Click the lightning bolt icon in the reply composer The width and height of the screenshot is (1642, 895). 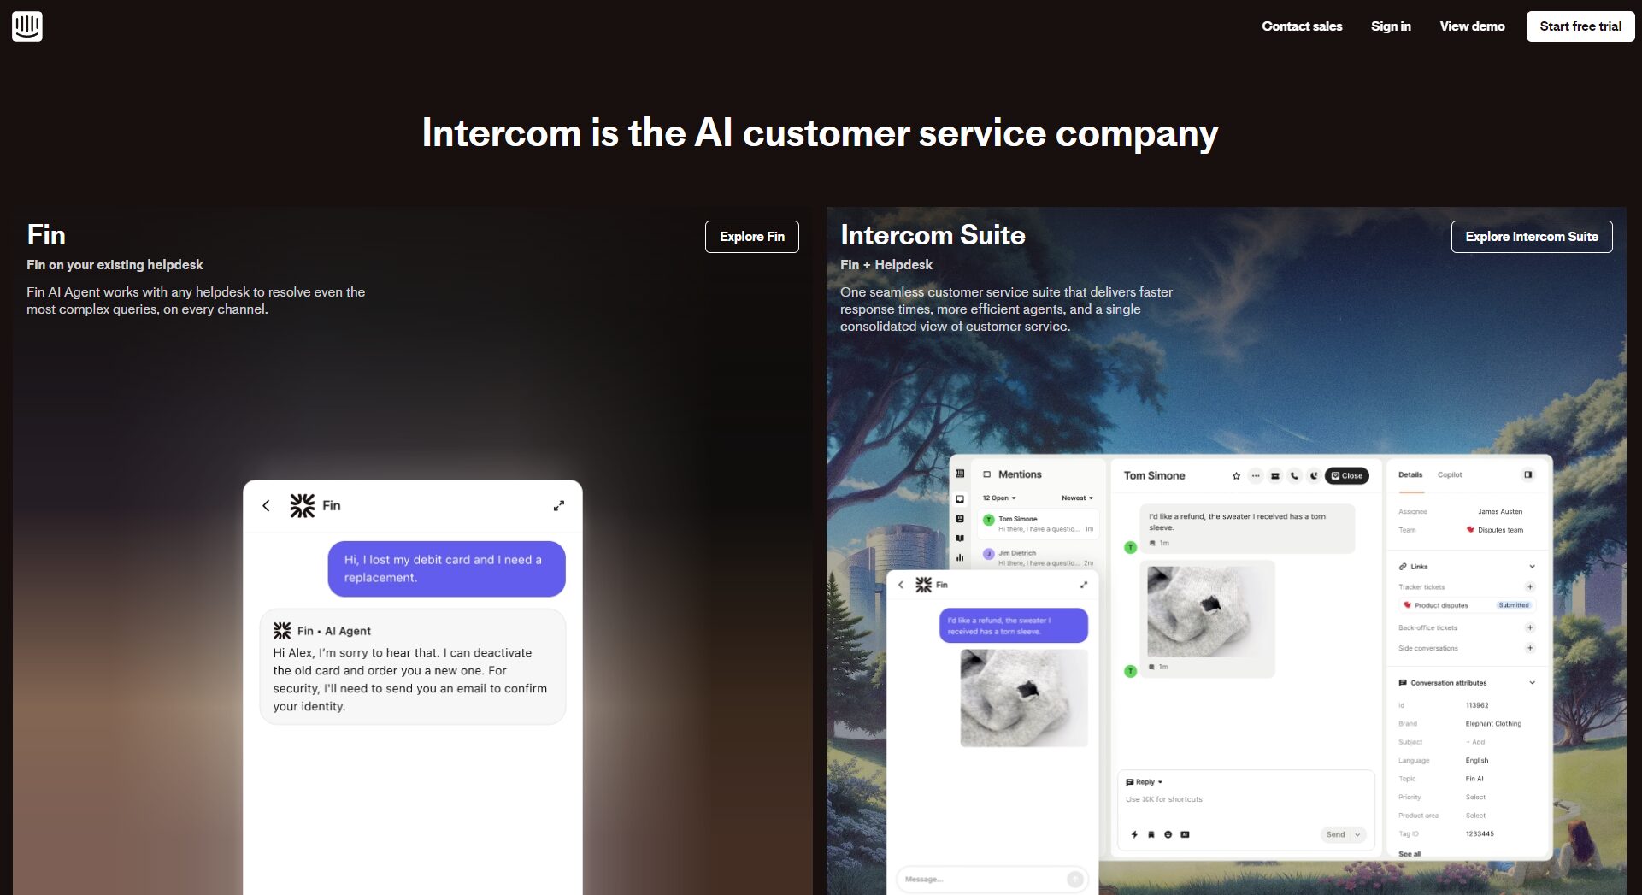[x=1134, y=834]
